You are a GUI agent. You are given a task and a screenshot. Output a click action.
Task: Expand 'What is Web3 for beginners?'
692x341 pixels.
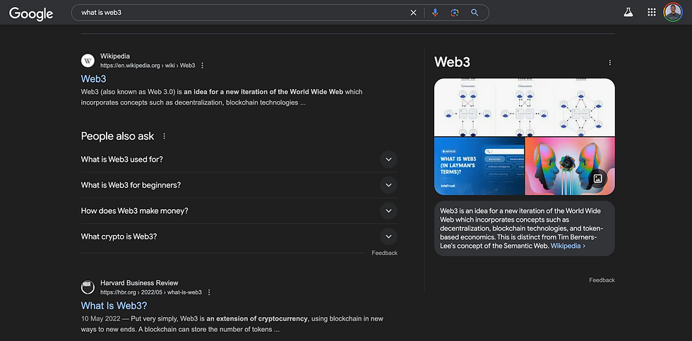[x=239, y=185]
